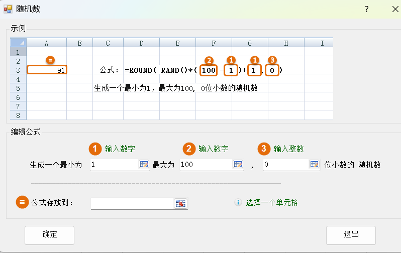Screen dimensions: 401x253
Task: Click the cell picker icon in decimal places field
Action: (x=314, y=165)
